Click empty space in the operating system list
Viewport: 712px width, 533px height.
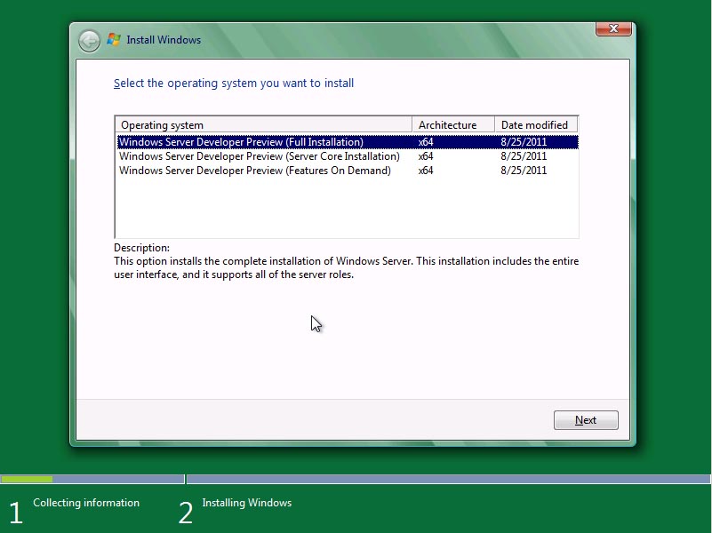tap(347, 209)
